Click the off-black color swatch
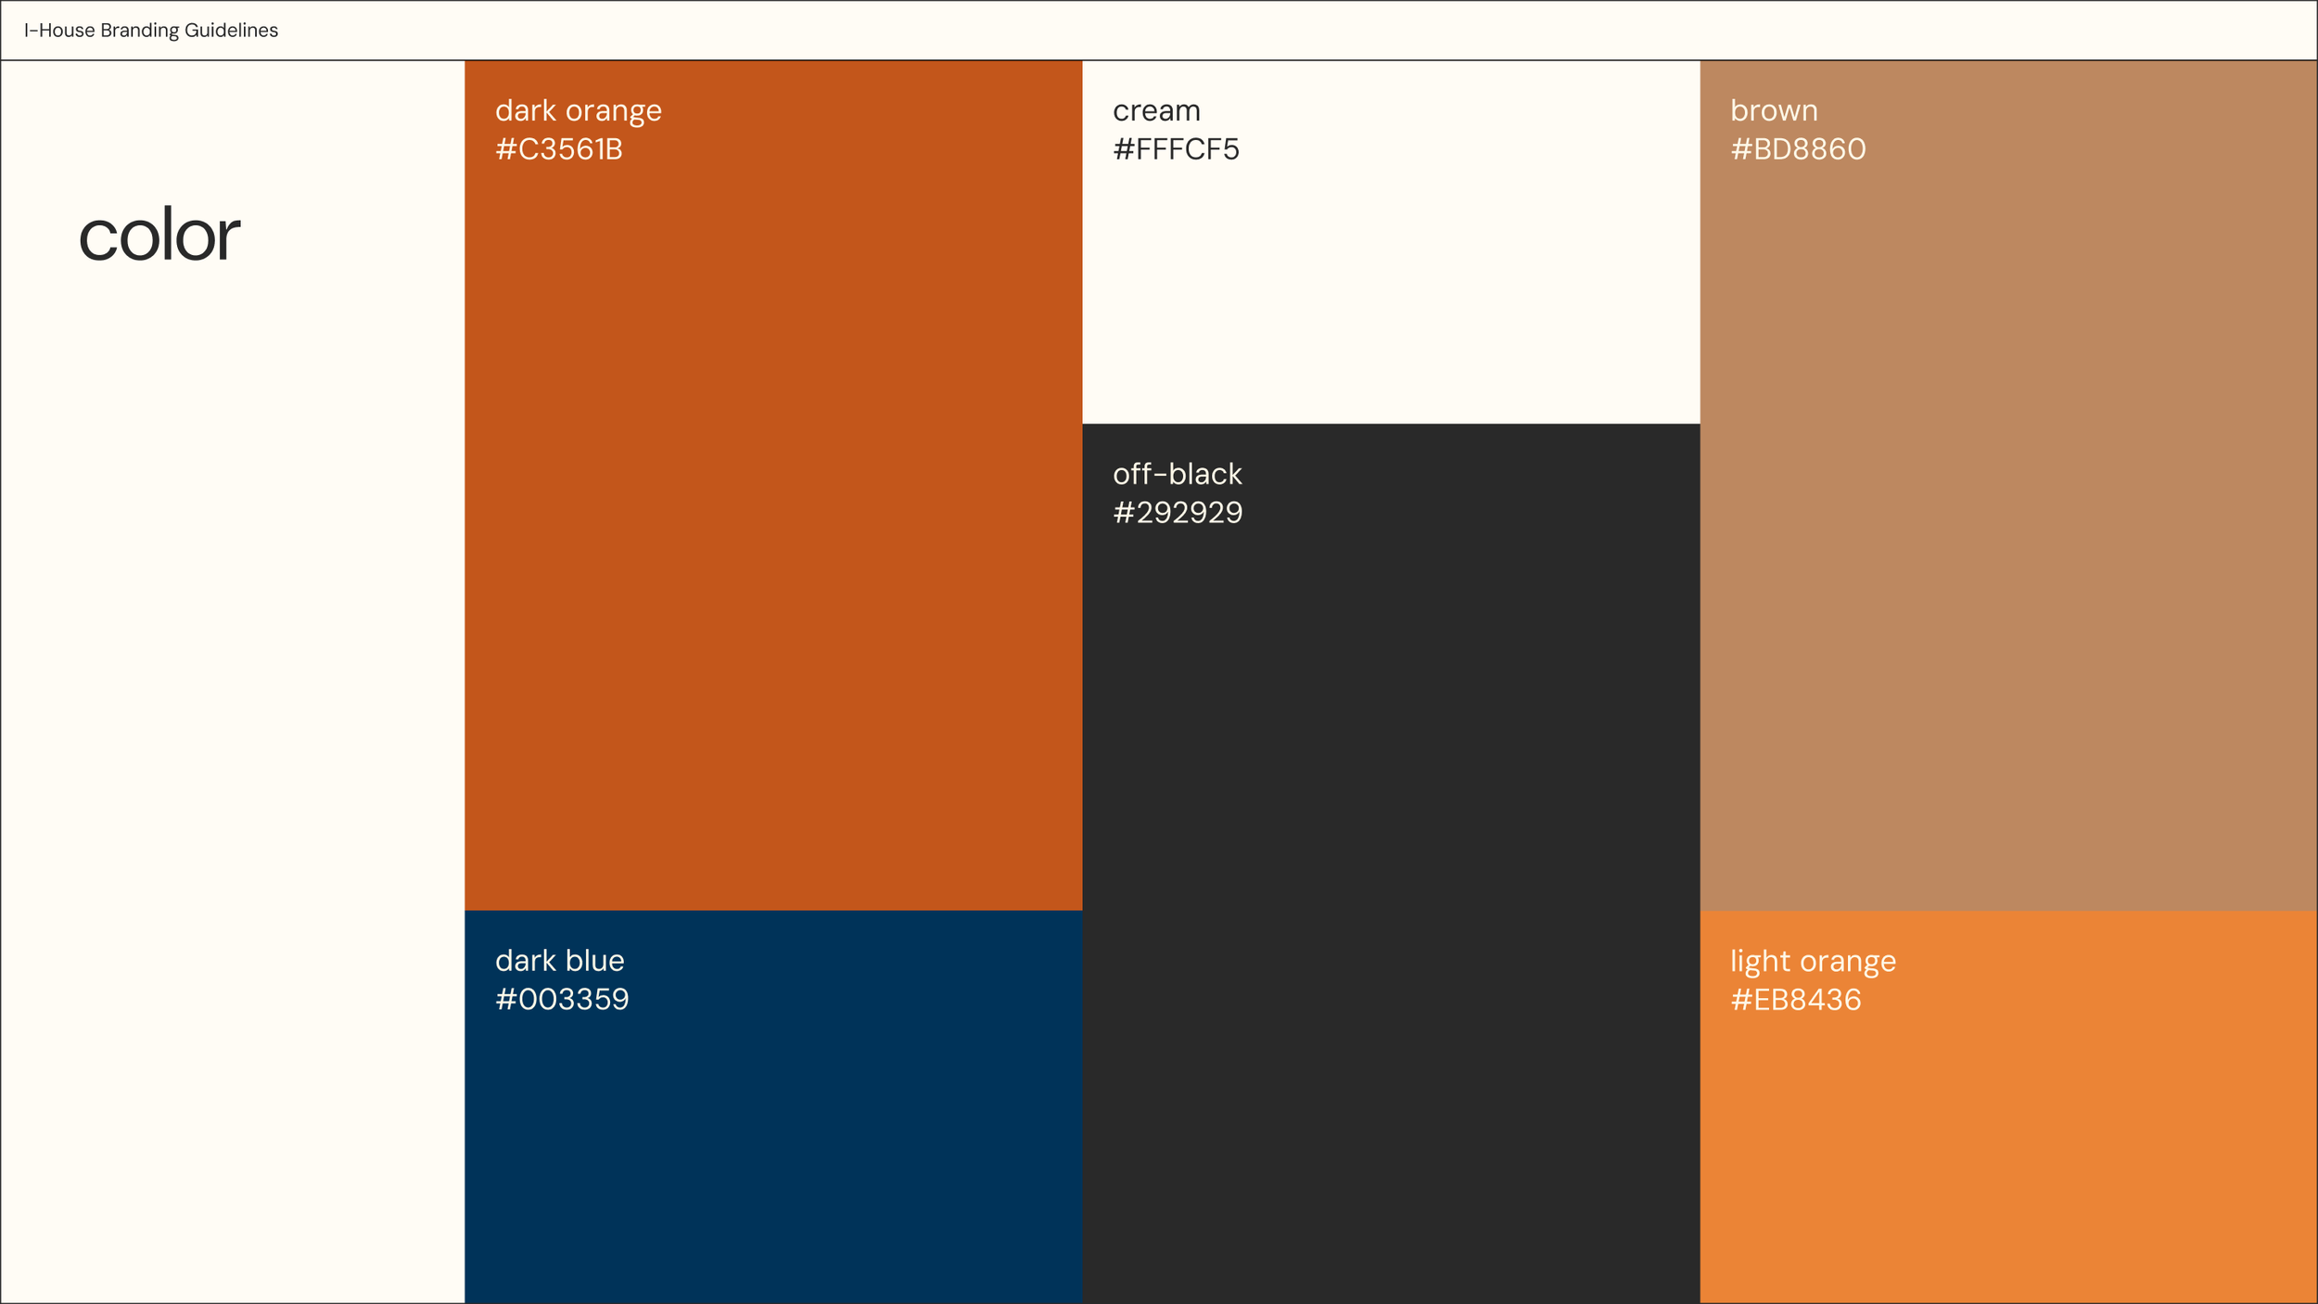This screenshot has height=1304, width=2318. (x=1391, y=863)
